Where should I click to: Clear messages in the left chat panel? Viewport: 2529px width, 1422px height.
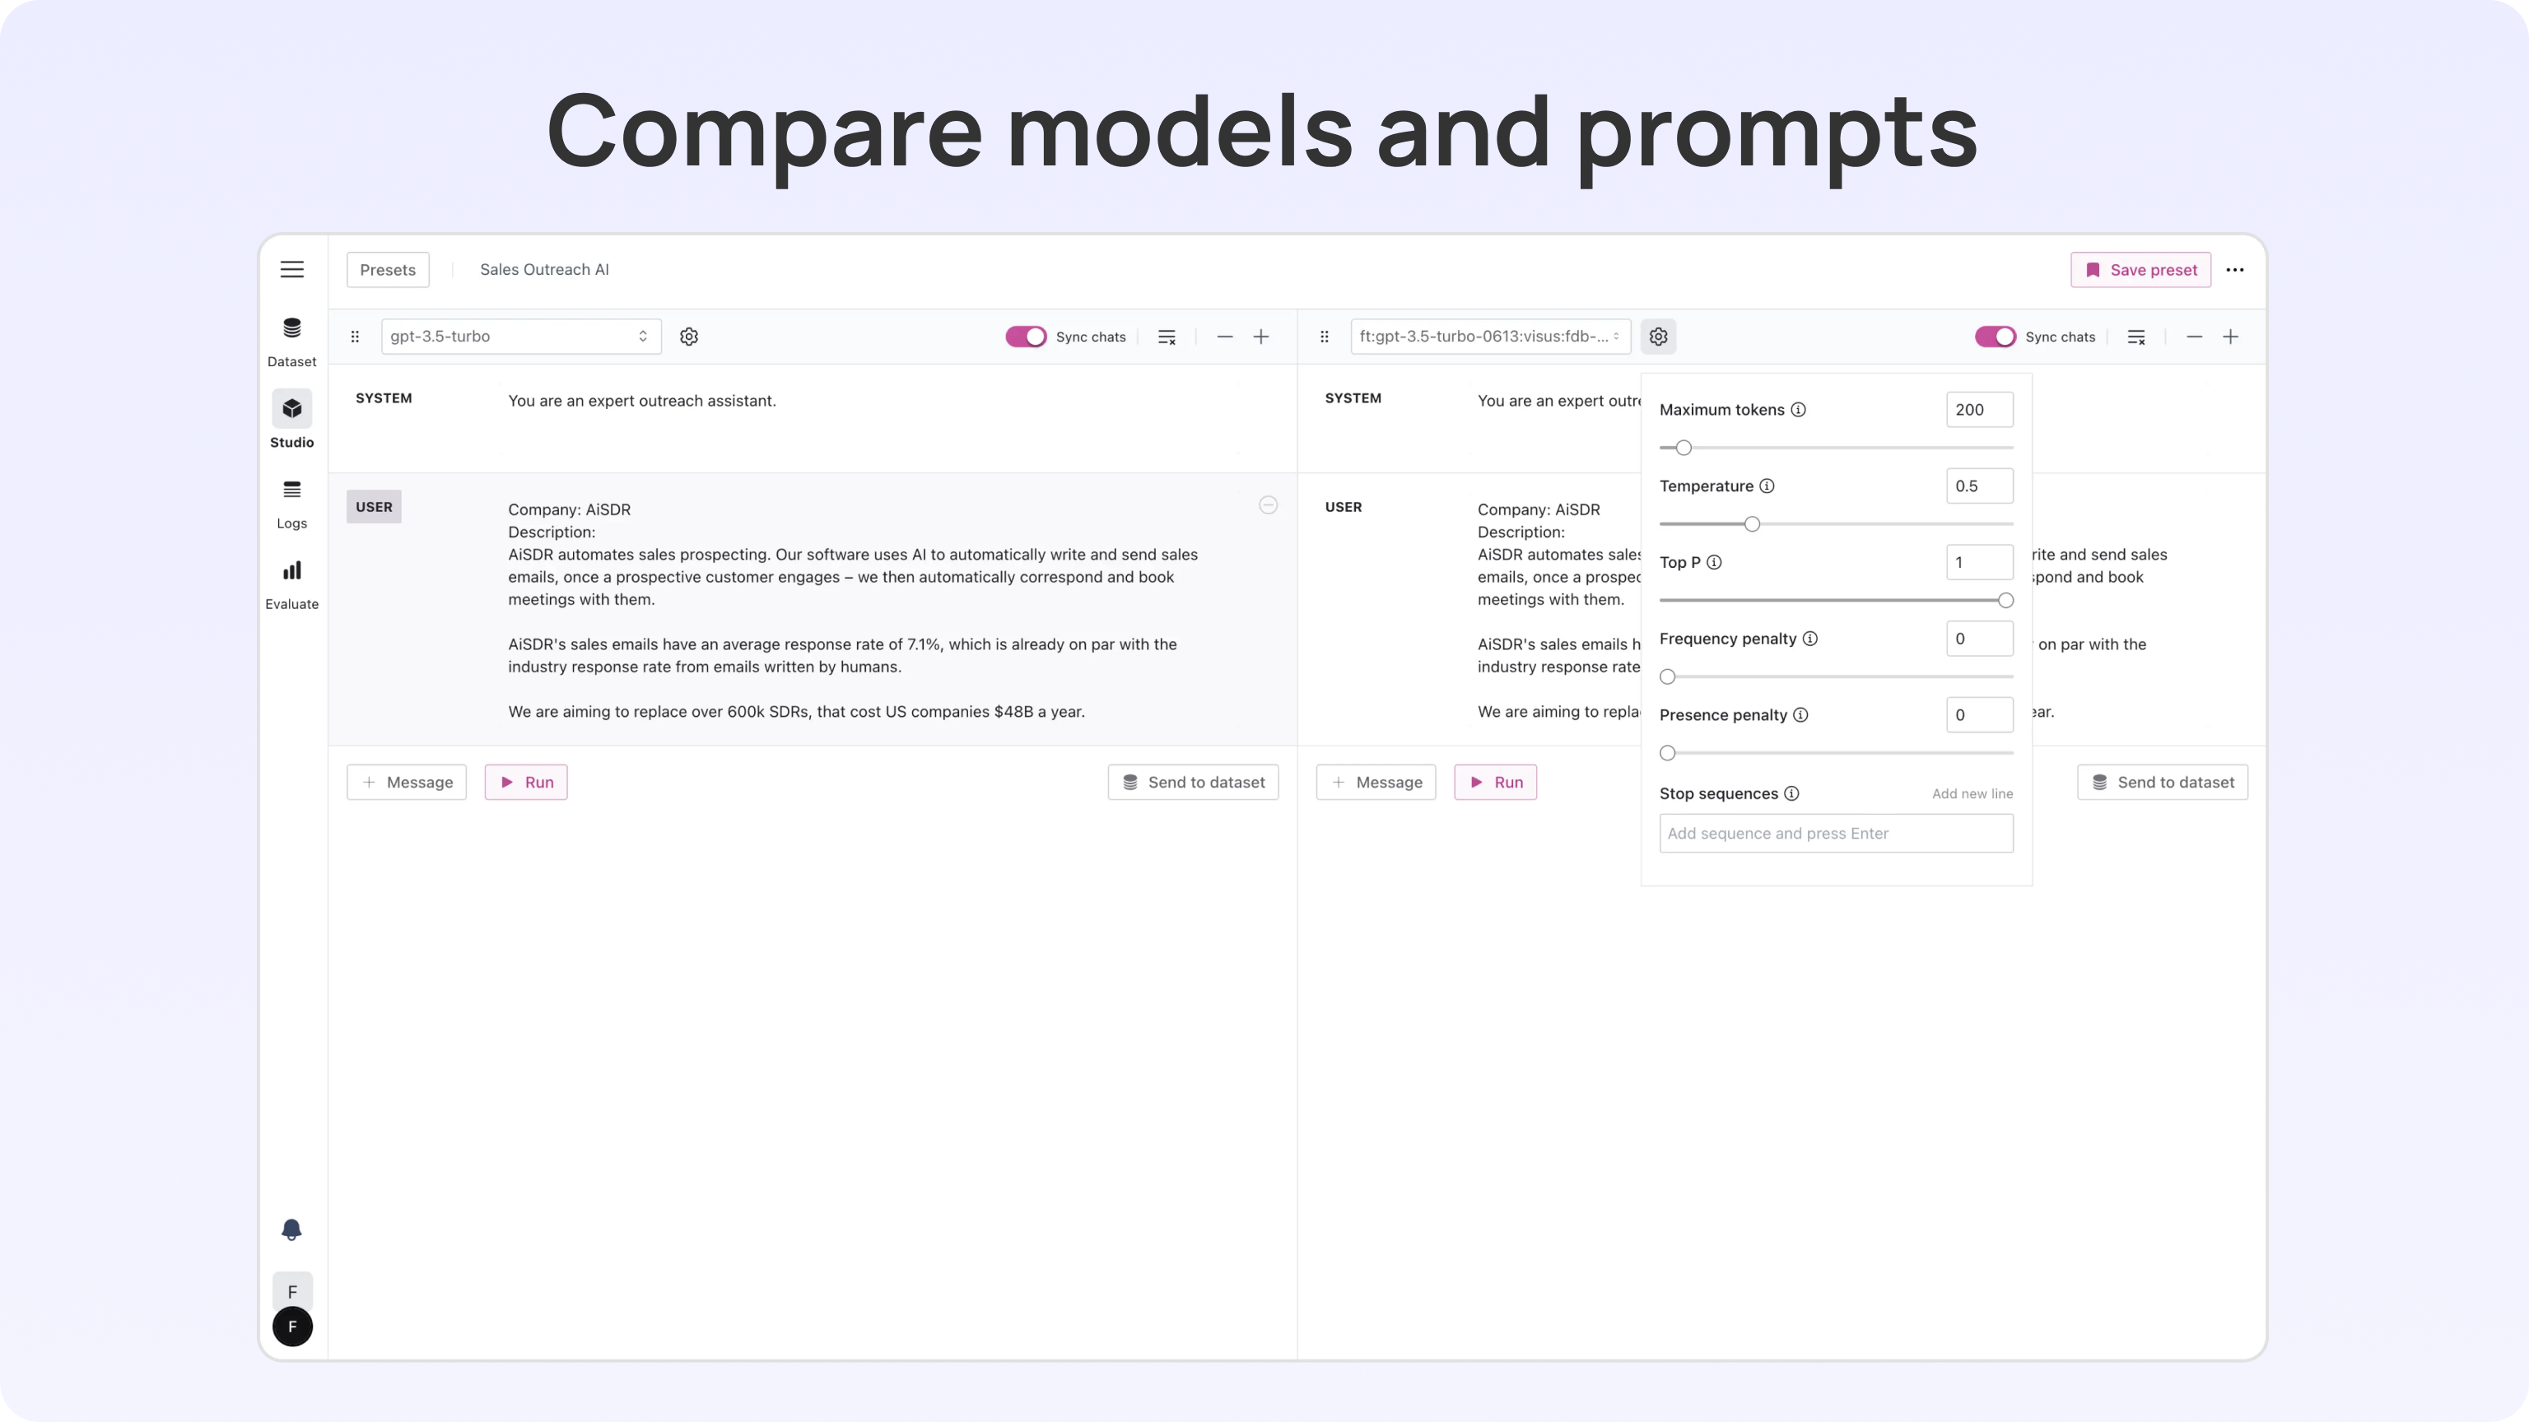1167,337
